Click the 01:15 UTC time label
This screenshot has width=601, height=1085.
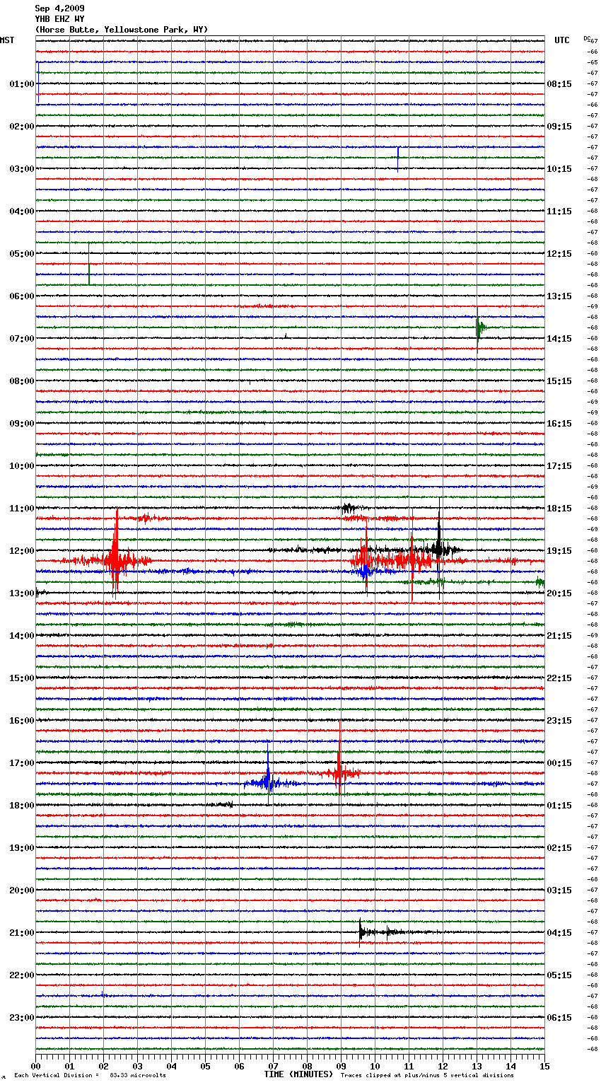point(559,806)
